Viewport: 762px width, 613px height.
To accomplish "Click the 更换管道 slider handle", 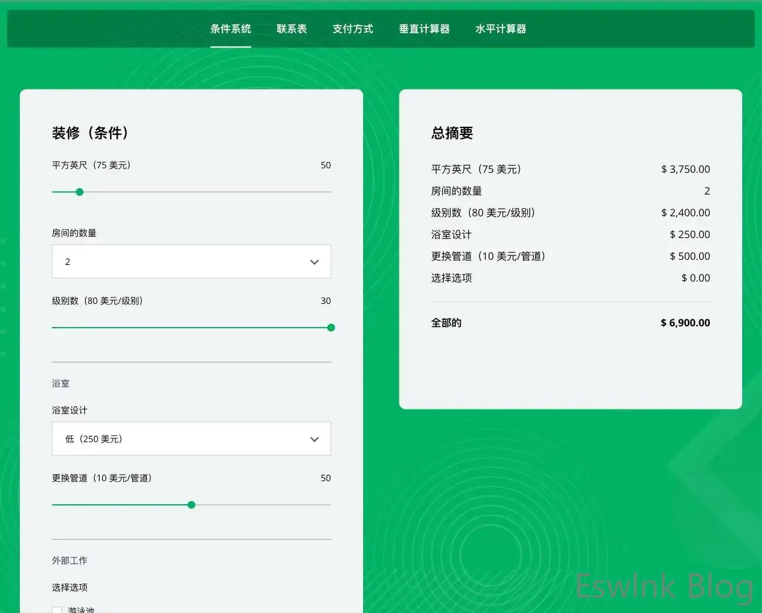I will [191, 505].
